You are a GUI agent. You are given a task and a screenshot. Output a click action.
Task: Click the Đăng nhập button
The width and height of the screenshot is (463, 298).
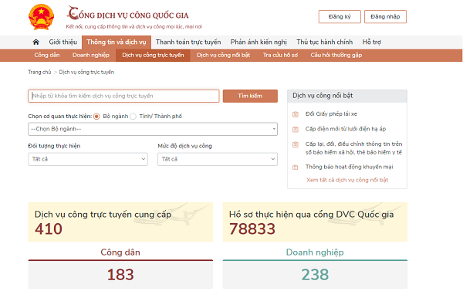pyautogui.click(x=385, y=16)
